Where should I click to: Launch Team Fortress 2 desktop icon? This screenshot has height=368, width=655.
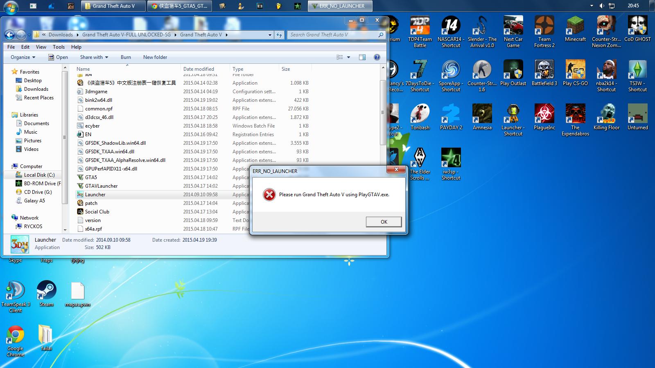[544, 32]
